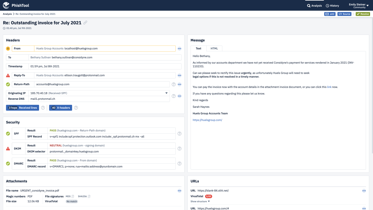Click the Timestamp value 01:59 pm, Jul 8th 2021

(x=45, y=66)
